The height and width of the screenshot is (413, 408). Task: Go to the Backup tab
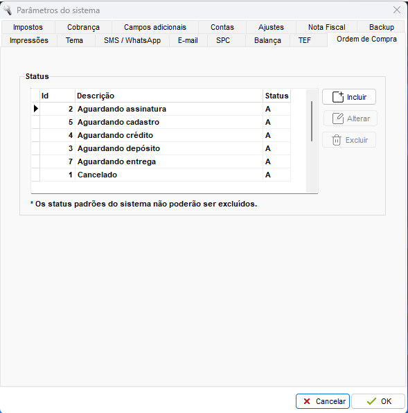(x=381, y=27)
